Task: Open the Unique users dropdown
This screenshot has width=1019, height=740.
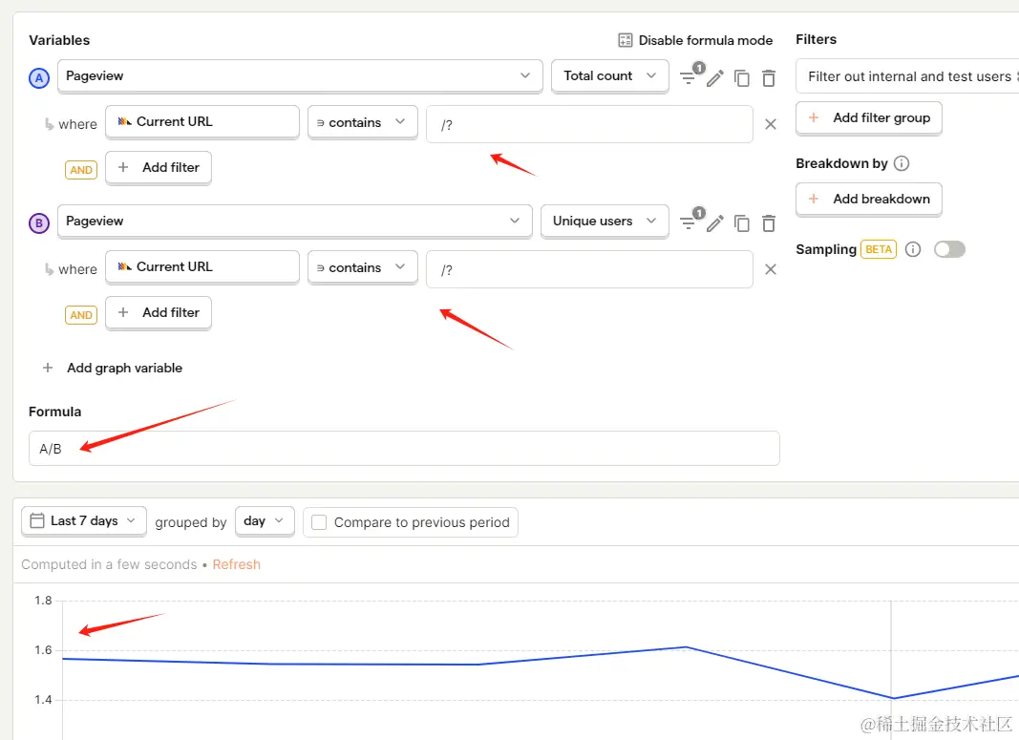Action: click(604, 221)
